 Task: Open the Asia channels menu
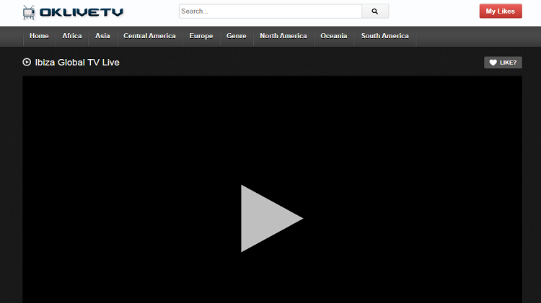[102, 36]
